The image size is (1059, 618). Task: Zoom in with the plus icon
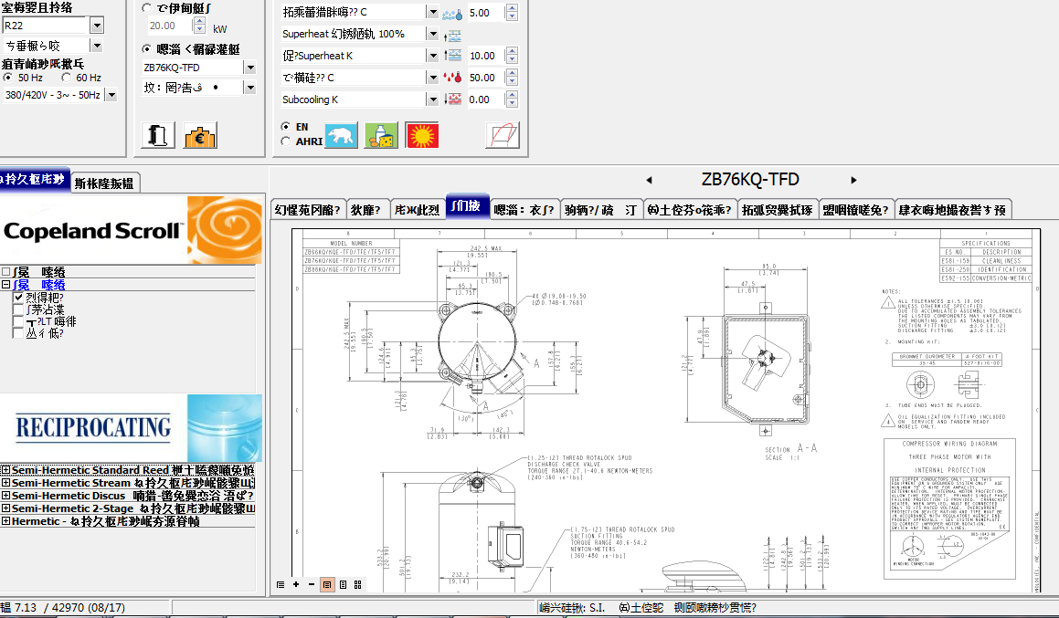tap(296, 584)
